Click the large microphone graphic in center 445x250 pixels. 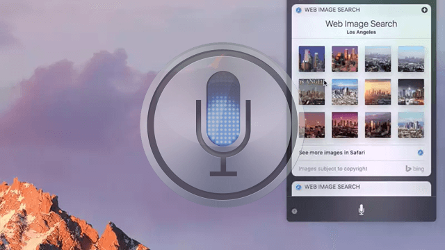tap(223, 124)
